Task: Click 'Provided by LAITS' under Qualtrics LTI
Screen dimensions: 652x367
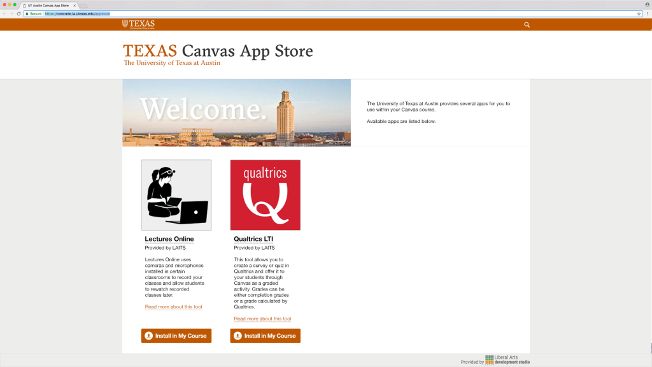Action: click(254, 248)
